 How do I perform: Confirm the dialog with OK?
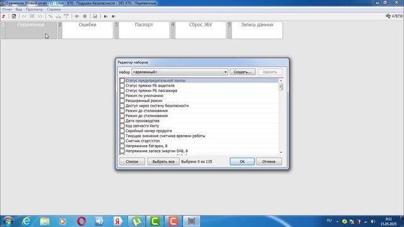(242, 161)
